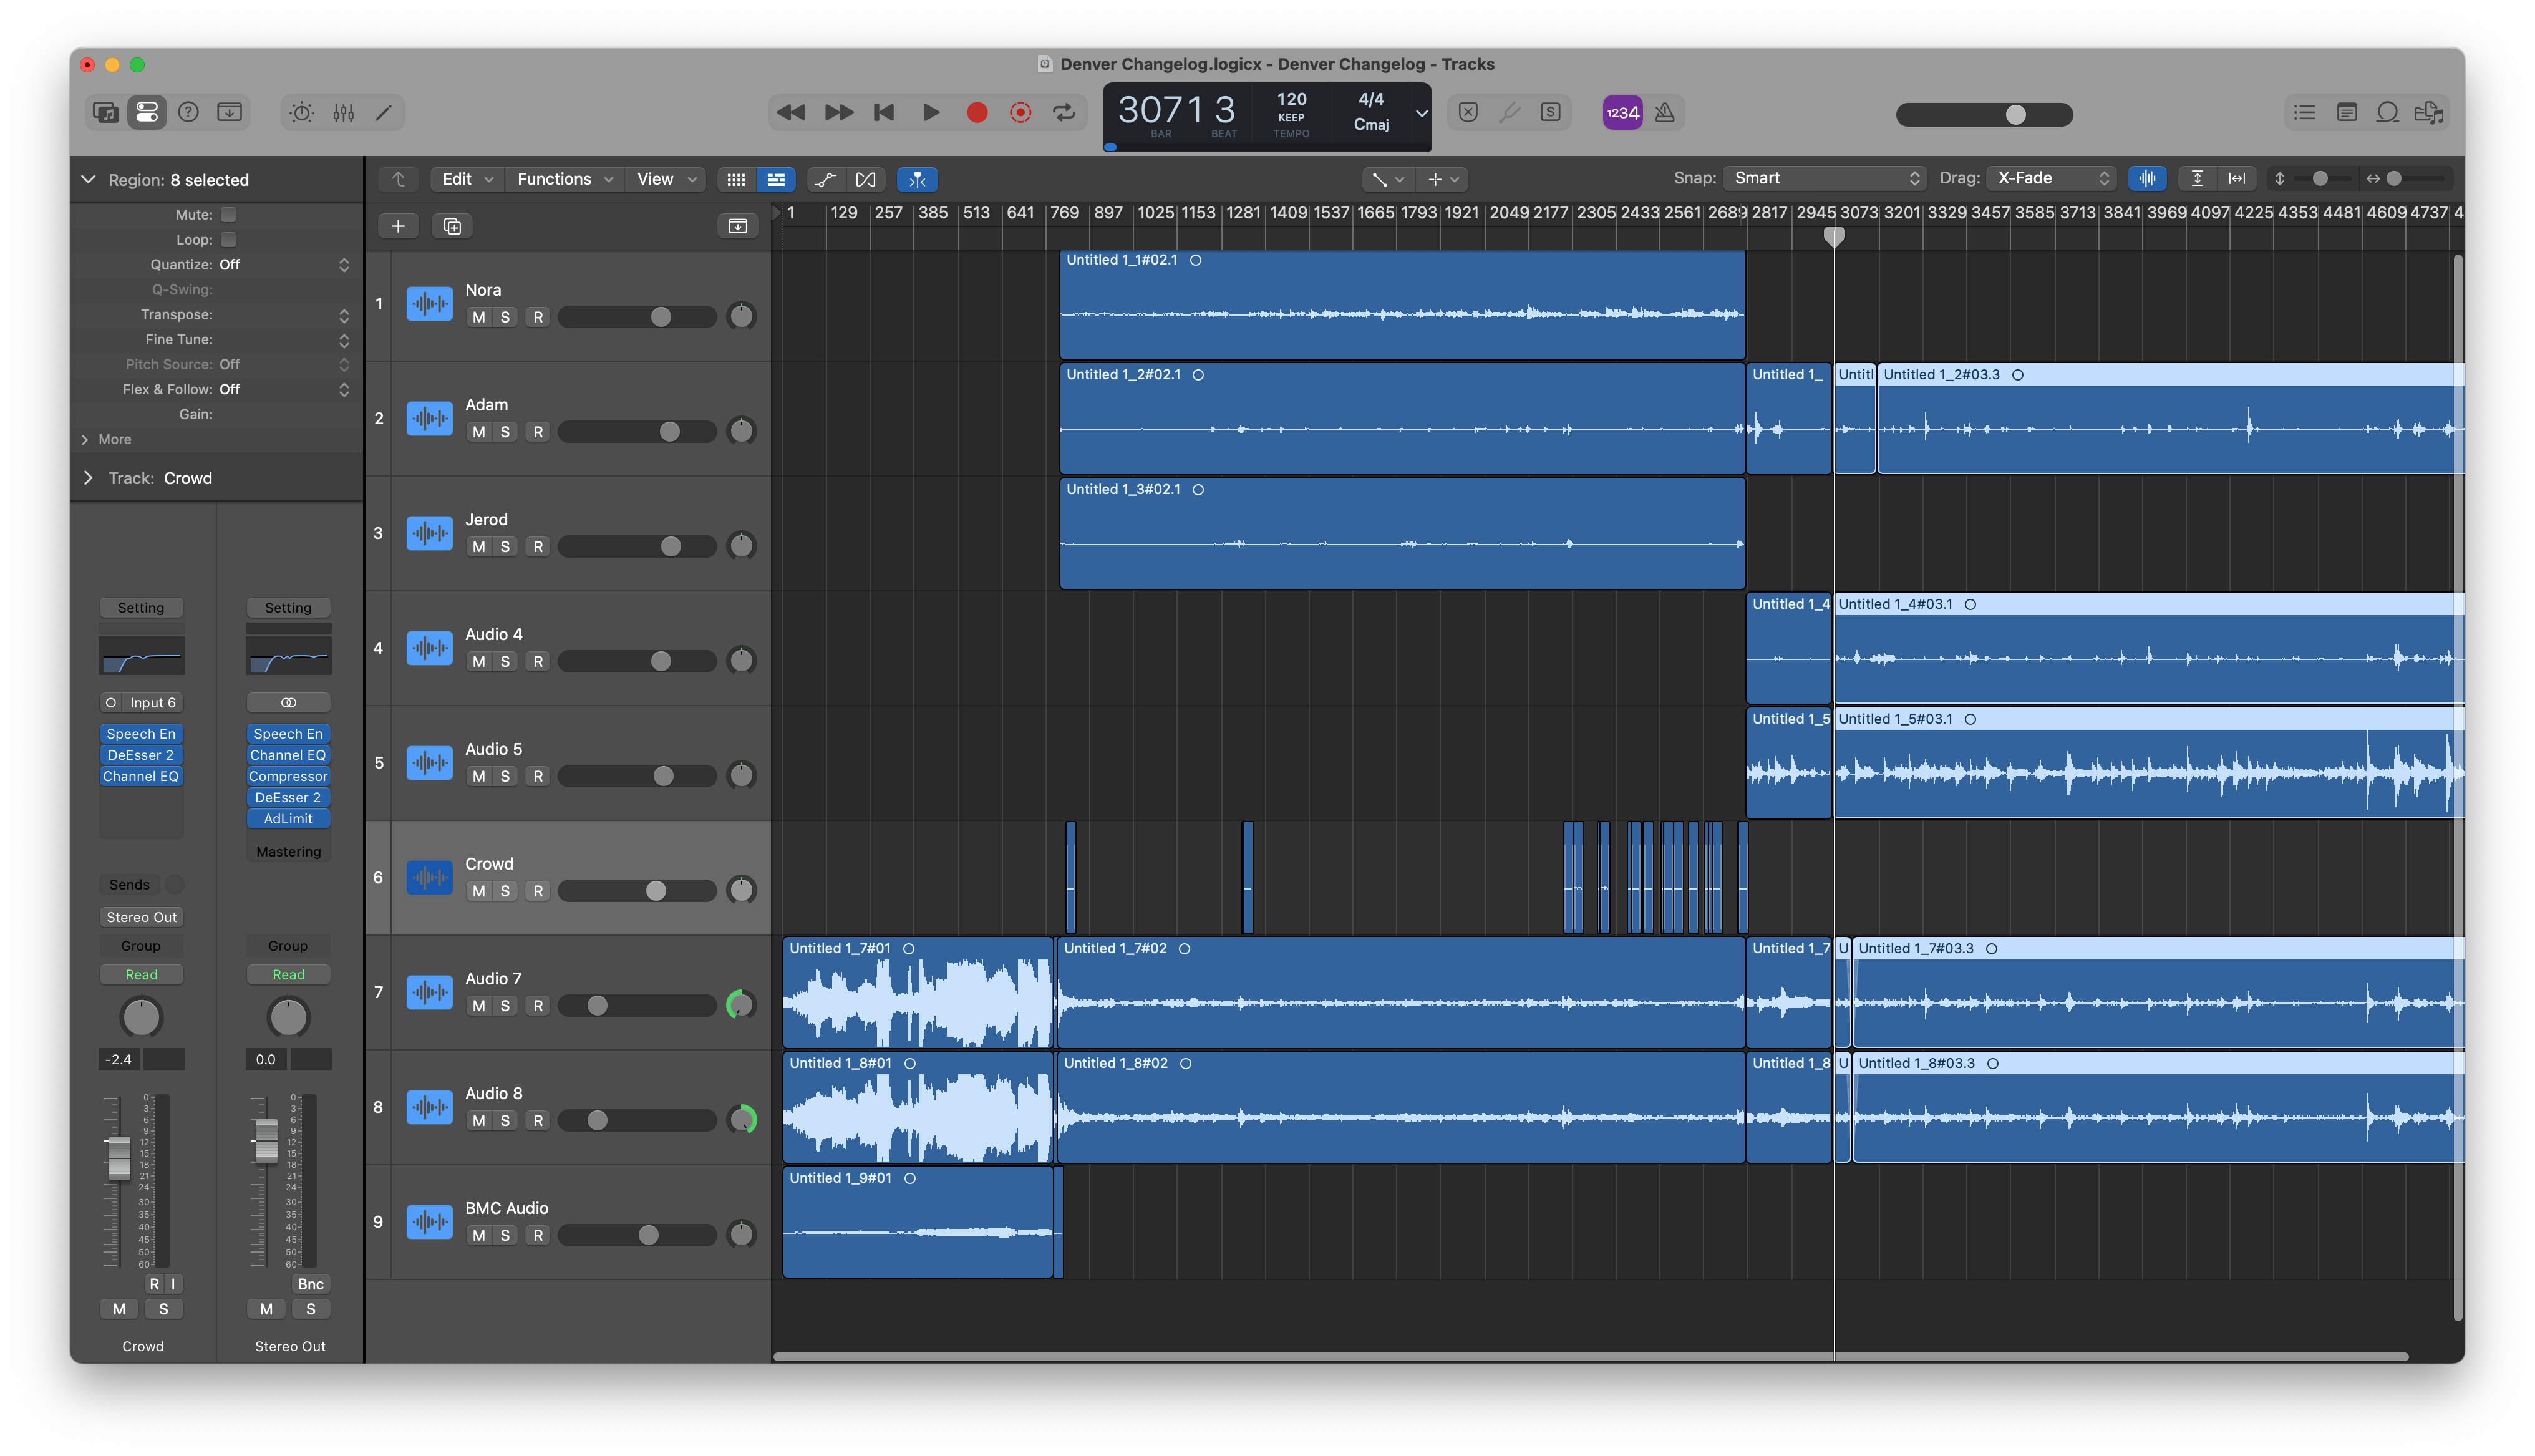Click the Fast Forward transport button
Image resolution: width=2535 pixels, height=1456 pixels.
[x=839, y=112]
